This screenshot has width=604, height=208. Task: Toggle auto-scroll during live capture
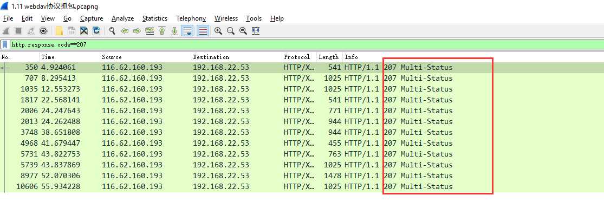[x=187, y=31]
